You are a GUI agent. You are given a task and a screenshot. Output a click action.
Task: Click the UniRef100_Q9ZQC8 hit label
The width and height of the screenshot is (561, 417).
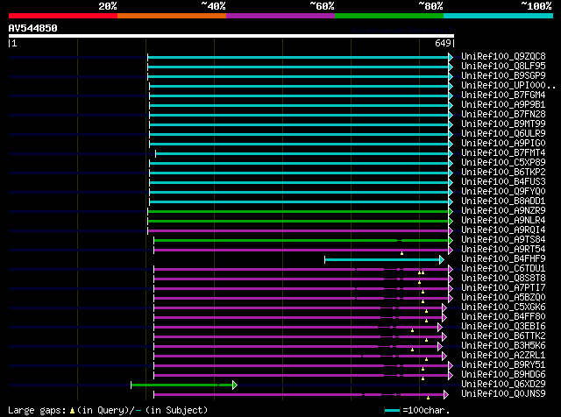[503, 56]
